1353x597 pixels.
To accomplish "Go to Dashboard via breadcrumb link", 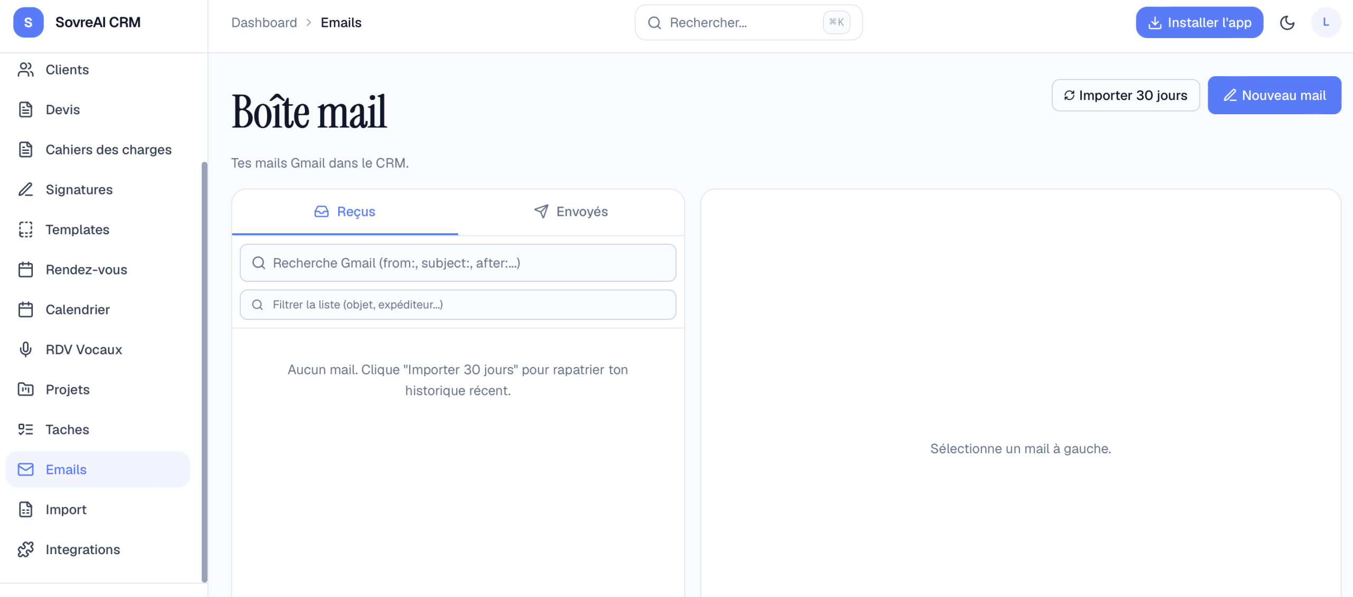I will pos(264,23).
